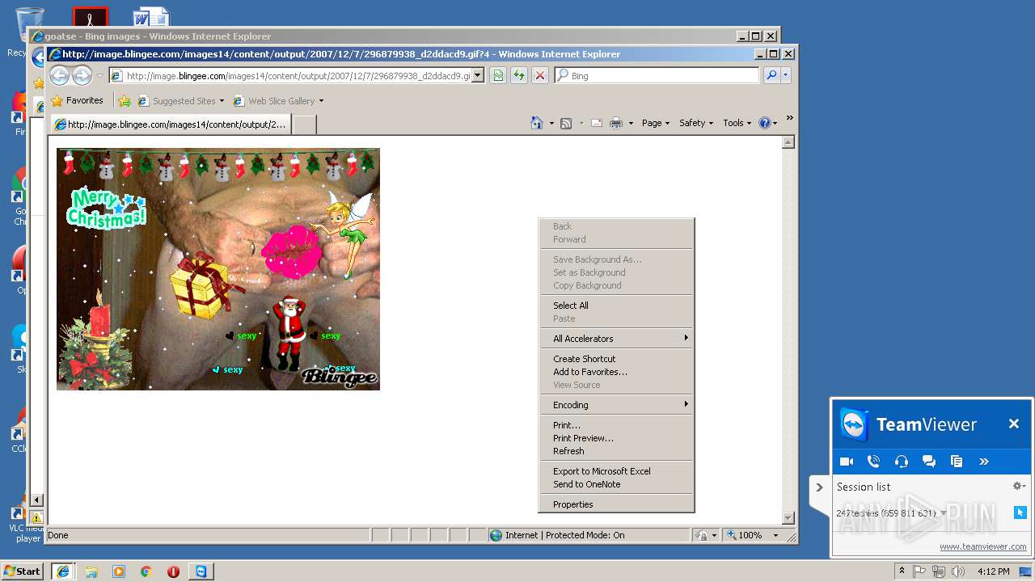Click the scroll down arrow of page scrollbar

pyautogui.click(x=788, y=517)
